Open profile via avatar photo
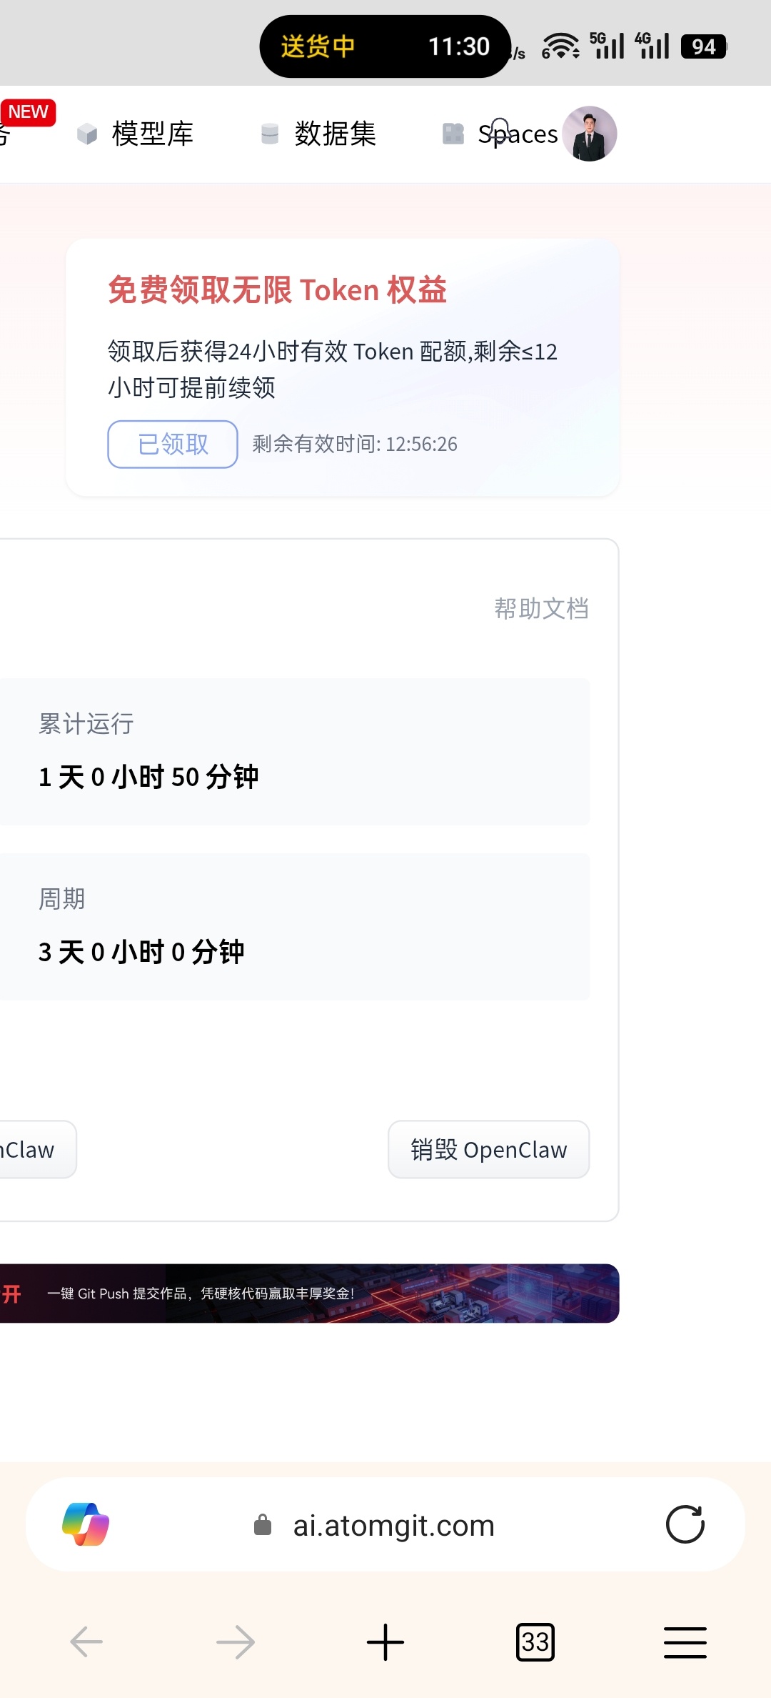Image resolution: width=771 pixels, height=1698 pixels. (x=590, y=133)
